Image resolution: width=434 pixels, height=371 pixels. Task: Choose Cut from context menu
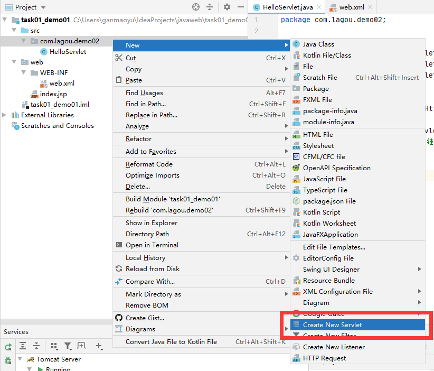pyautogui.click(x=201, y=58)
